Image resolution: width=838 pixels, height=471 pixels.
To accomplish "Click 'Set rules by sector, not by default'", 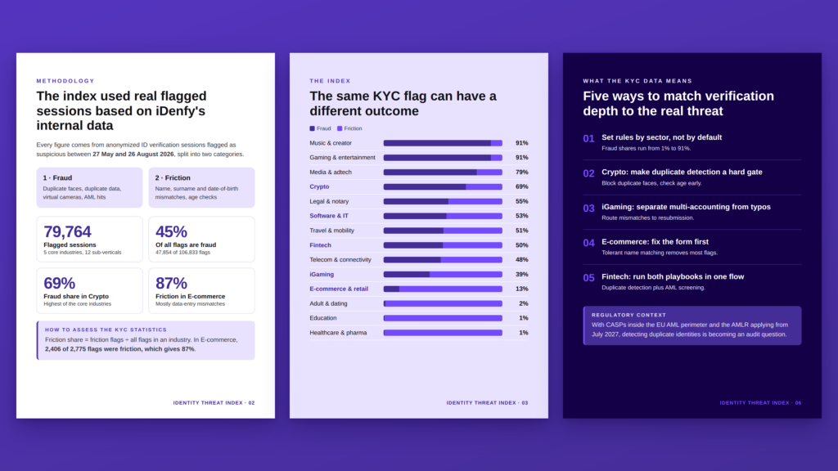I will tap(661, 137).
